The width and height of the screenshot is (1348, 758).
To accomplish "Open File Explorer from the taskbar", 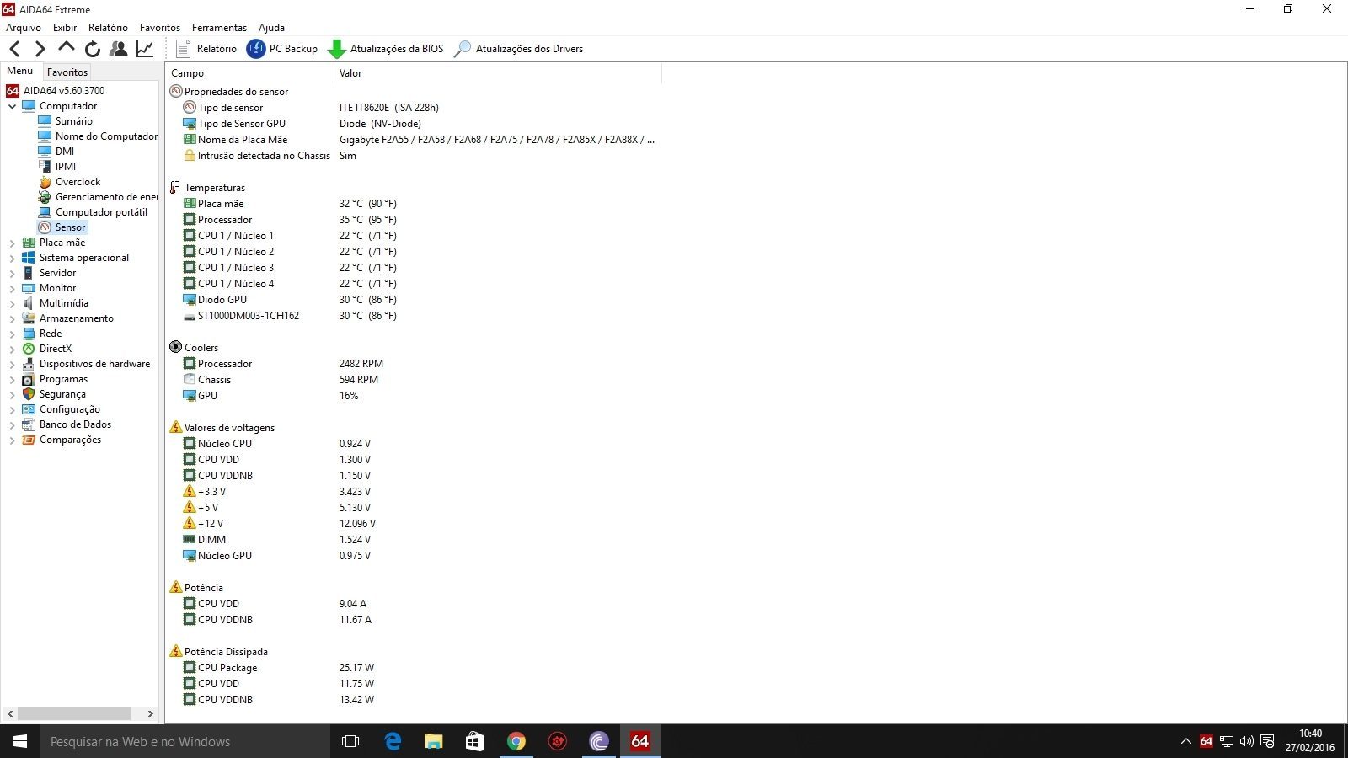I will 434,741.
